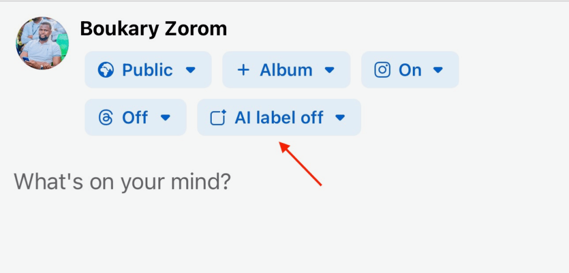Click the empty composer area below the prompt

click(x=278, y=234)
